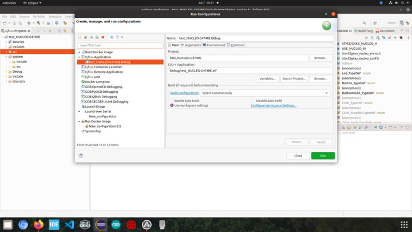This screenshot has height=232, width=412.
Task: Open Activities overview
Action: [9, 3]
